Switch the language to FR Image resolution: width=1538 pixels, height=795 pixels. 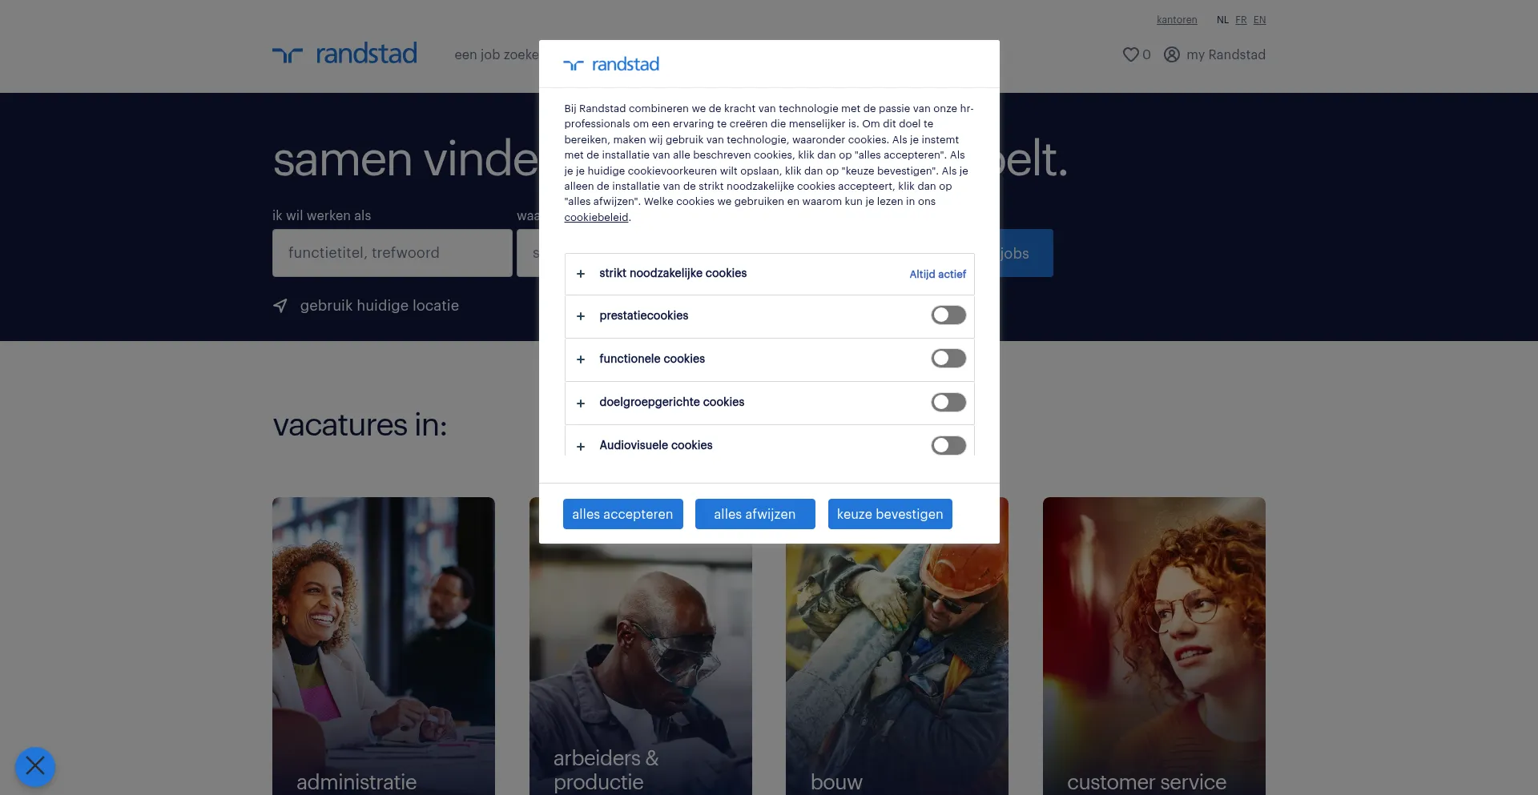point(1241,20)
